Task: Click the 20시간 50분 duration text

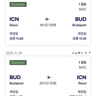Action: (x=48, y=83)
